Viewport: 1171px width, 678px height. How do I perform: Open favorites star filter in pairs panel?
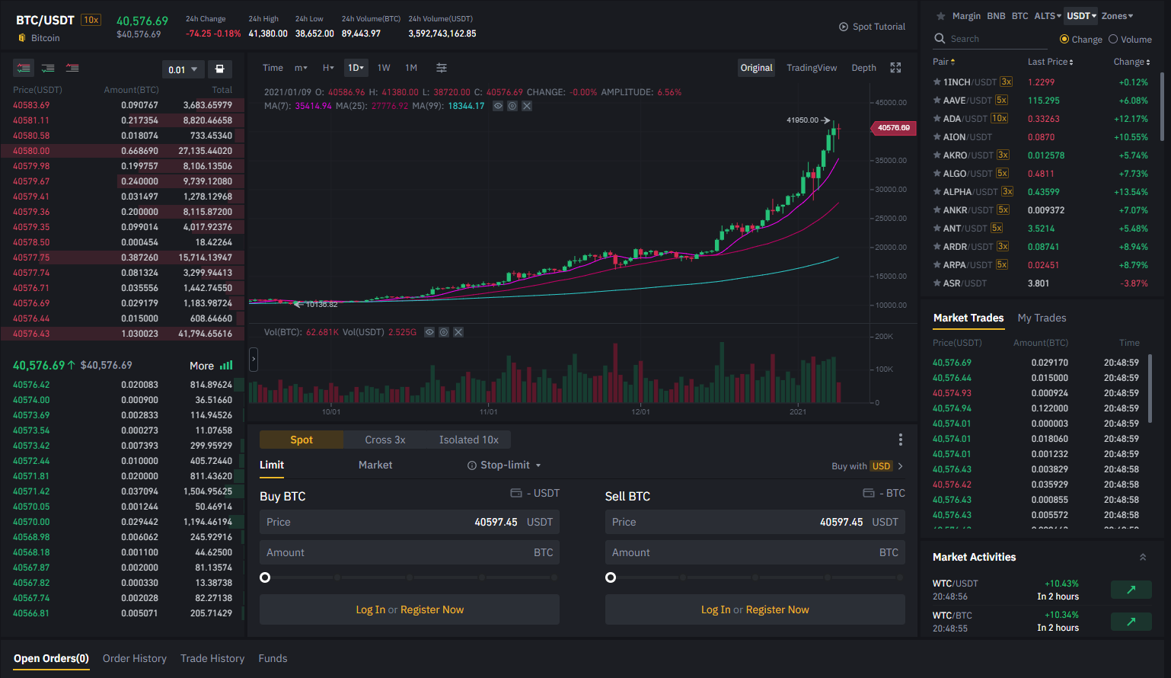point(941,16)
